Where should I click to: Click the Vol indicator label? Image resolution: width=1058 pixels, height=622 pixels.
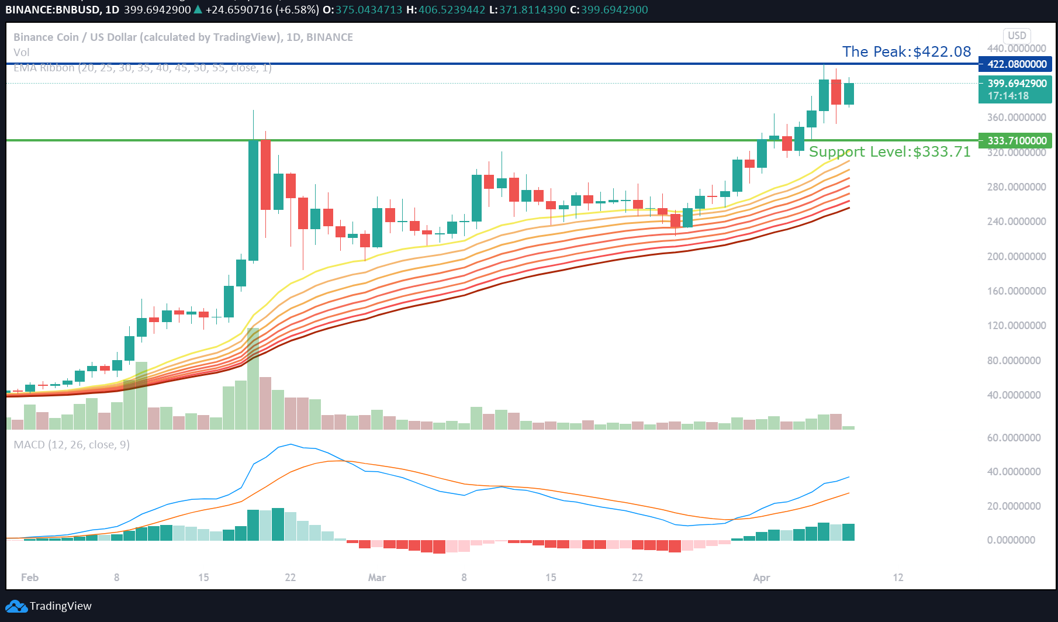[x=21, y=53]
